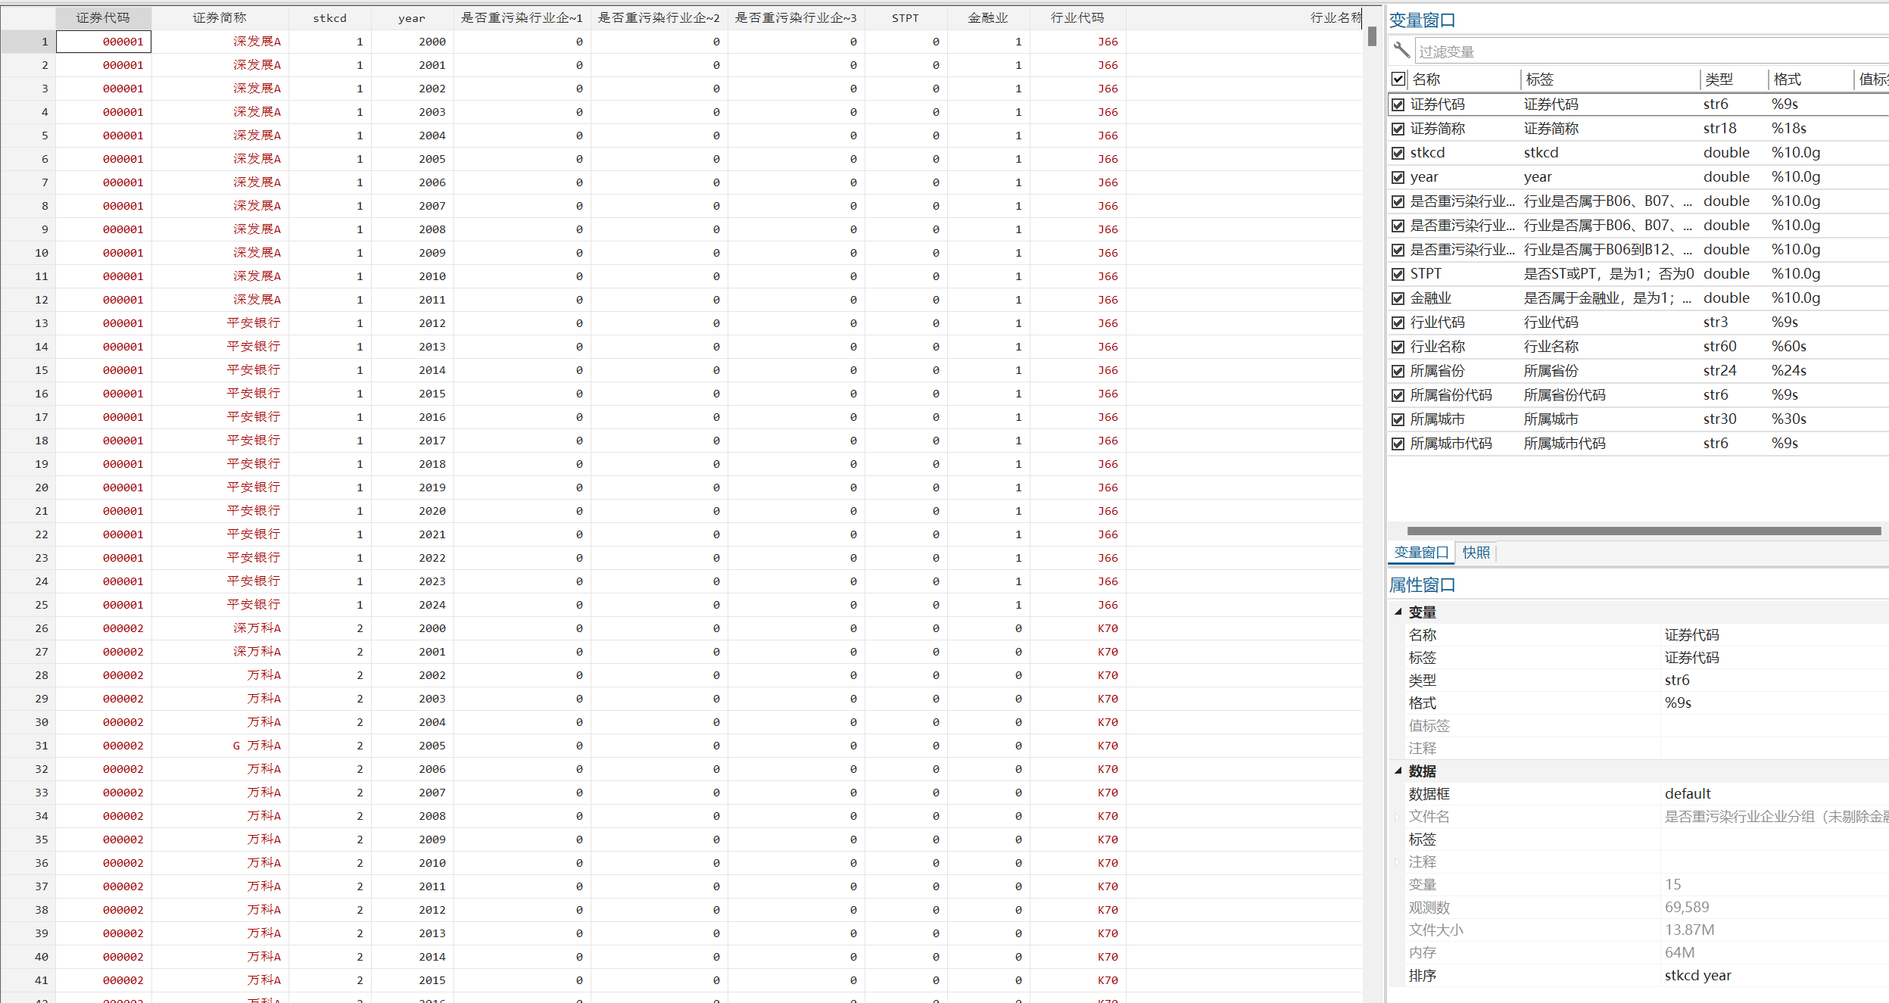Screen dimensions: 1889x1003
Task: Click the 证券简称 column header
Action: (x=220, y=17)
